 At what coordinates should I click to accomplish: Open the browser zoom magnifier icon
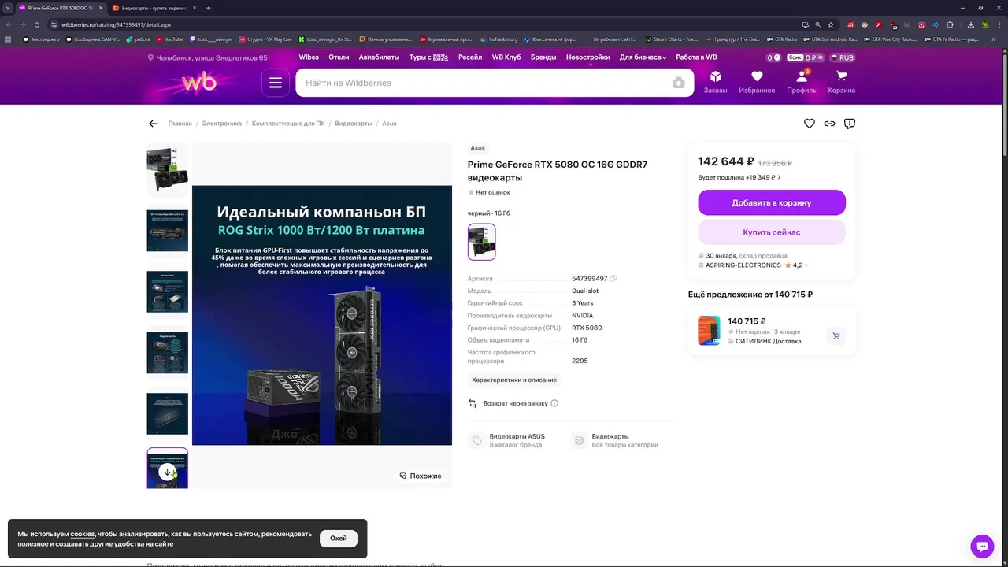click(x=818, y=24)
